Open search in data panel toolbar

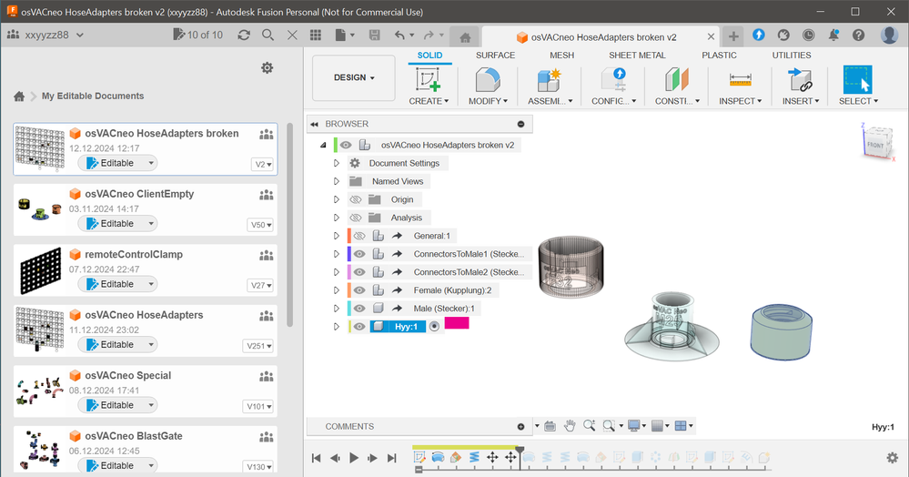tap(268, 35)
